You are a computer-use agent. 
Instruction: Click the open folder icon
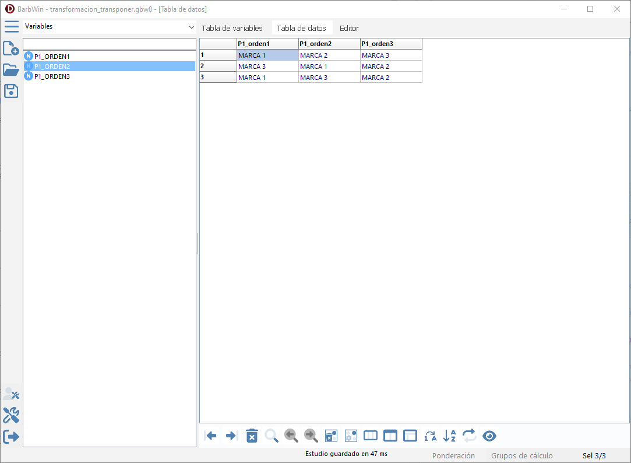pyautogui.click(x=11, y=69)
